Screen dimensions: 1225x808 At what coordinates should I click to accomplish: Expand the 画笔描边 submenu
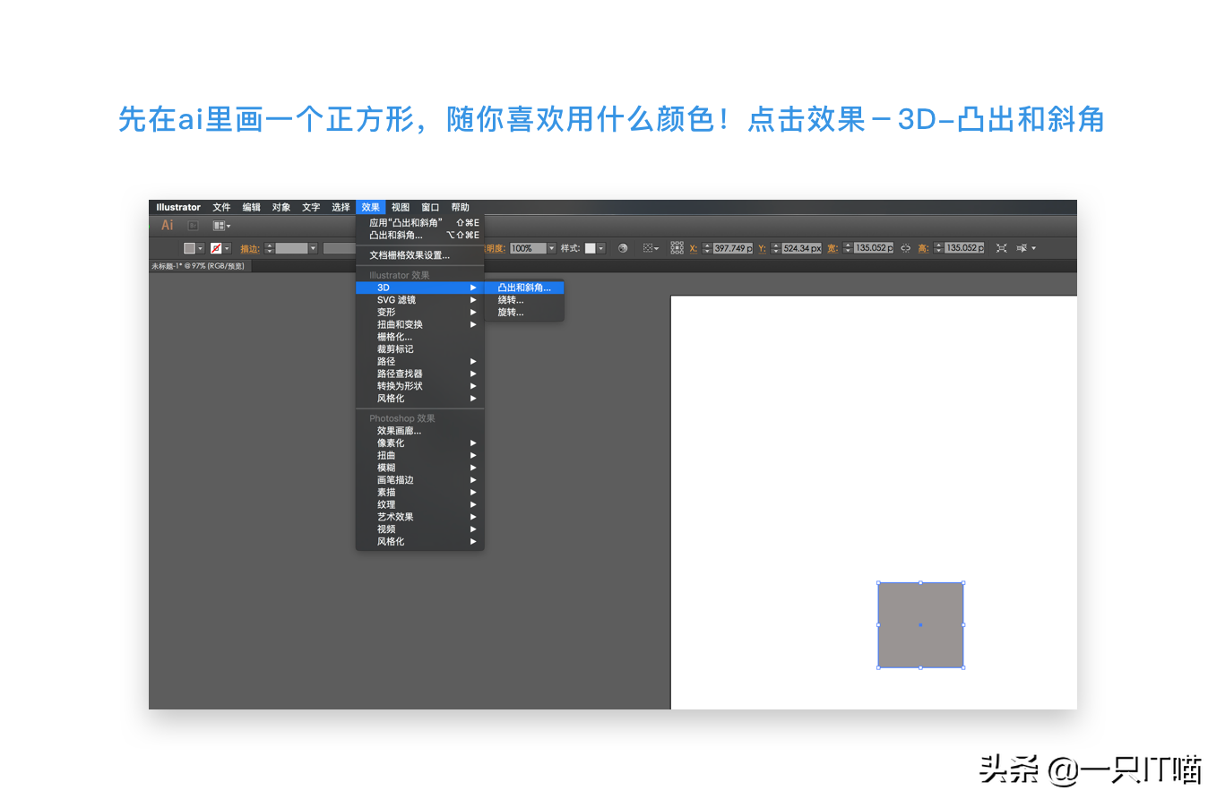tap(420, 480)
